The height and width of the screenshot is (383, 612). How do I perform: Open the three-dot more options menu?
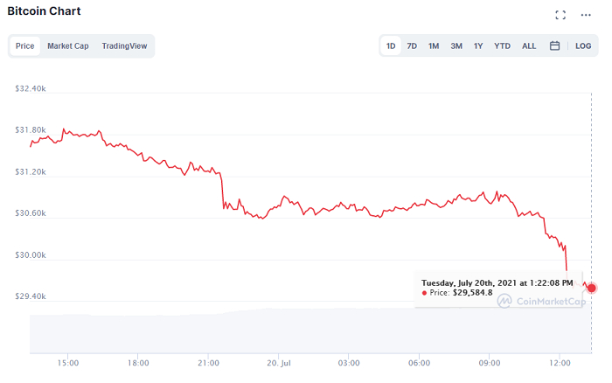[586, 15]
